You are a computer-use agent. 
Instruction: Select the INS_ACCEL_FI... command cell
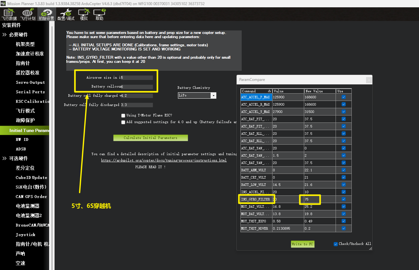pyautogui.click(x=256, y=192)
